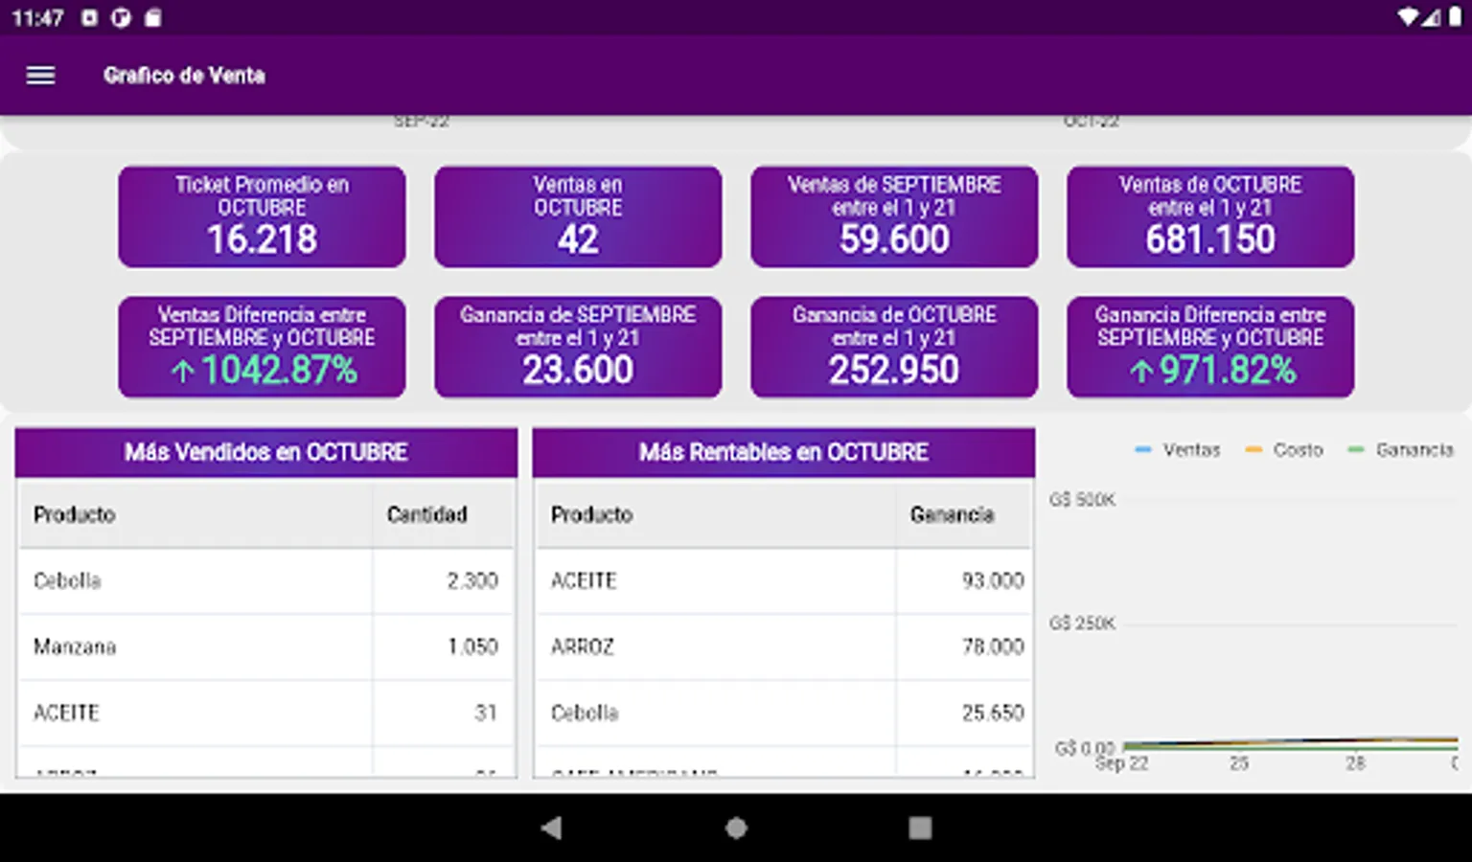Tap Ganancia de OCTUBRE 252.950 card
1472x862 pixels.
[x=894, y=347]
